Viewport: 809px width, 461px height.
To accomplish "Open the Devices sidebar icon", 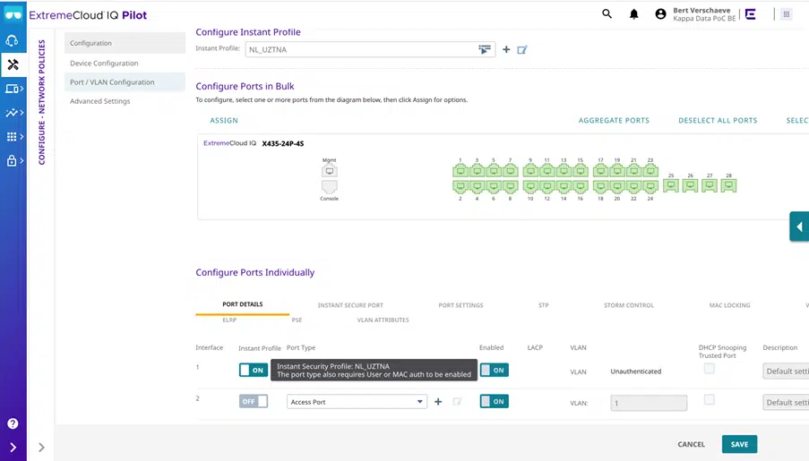I will coord(12,89).
